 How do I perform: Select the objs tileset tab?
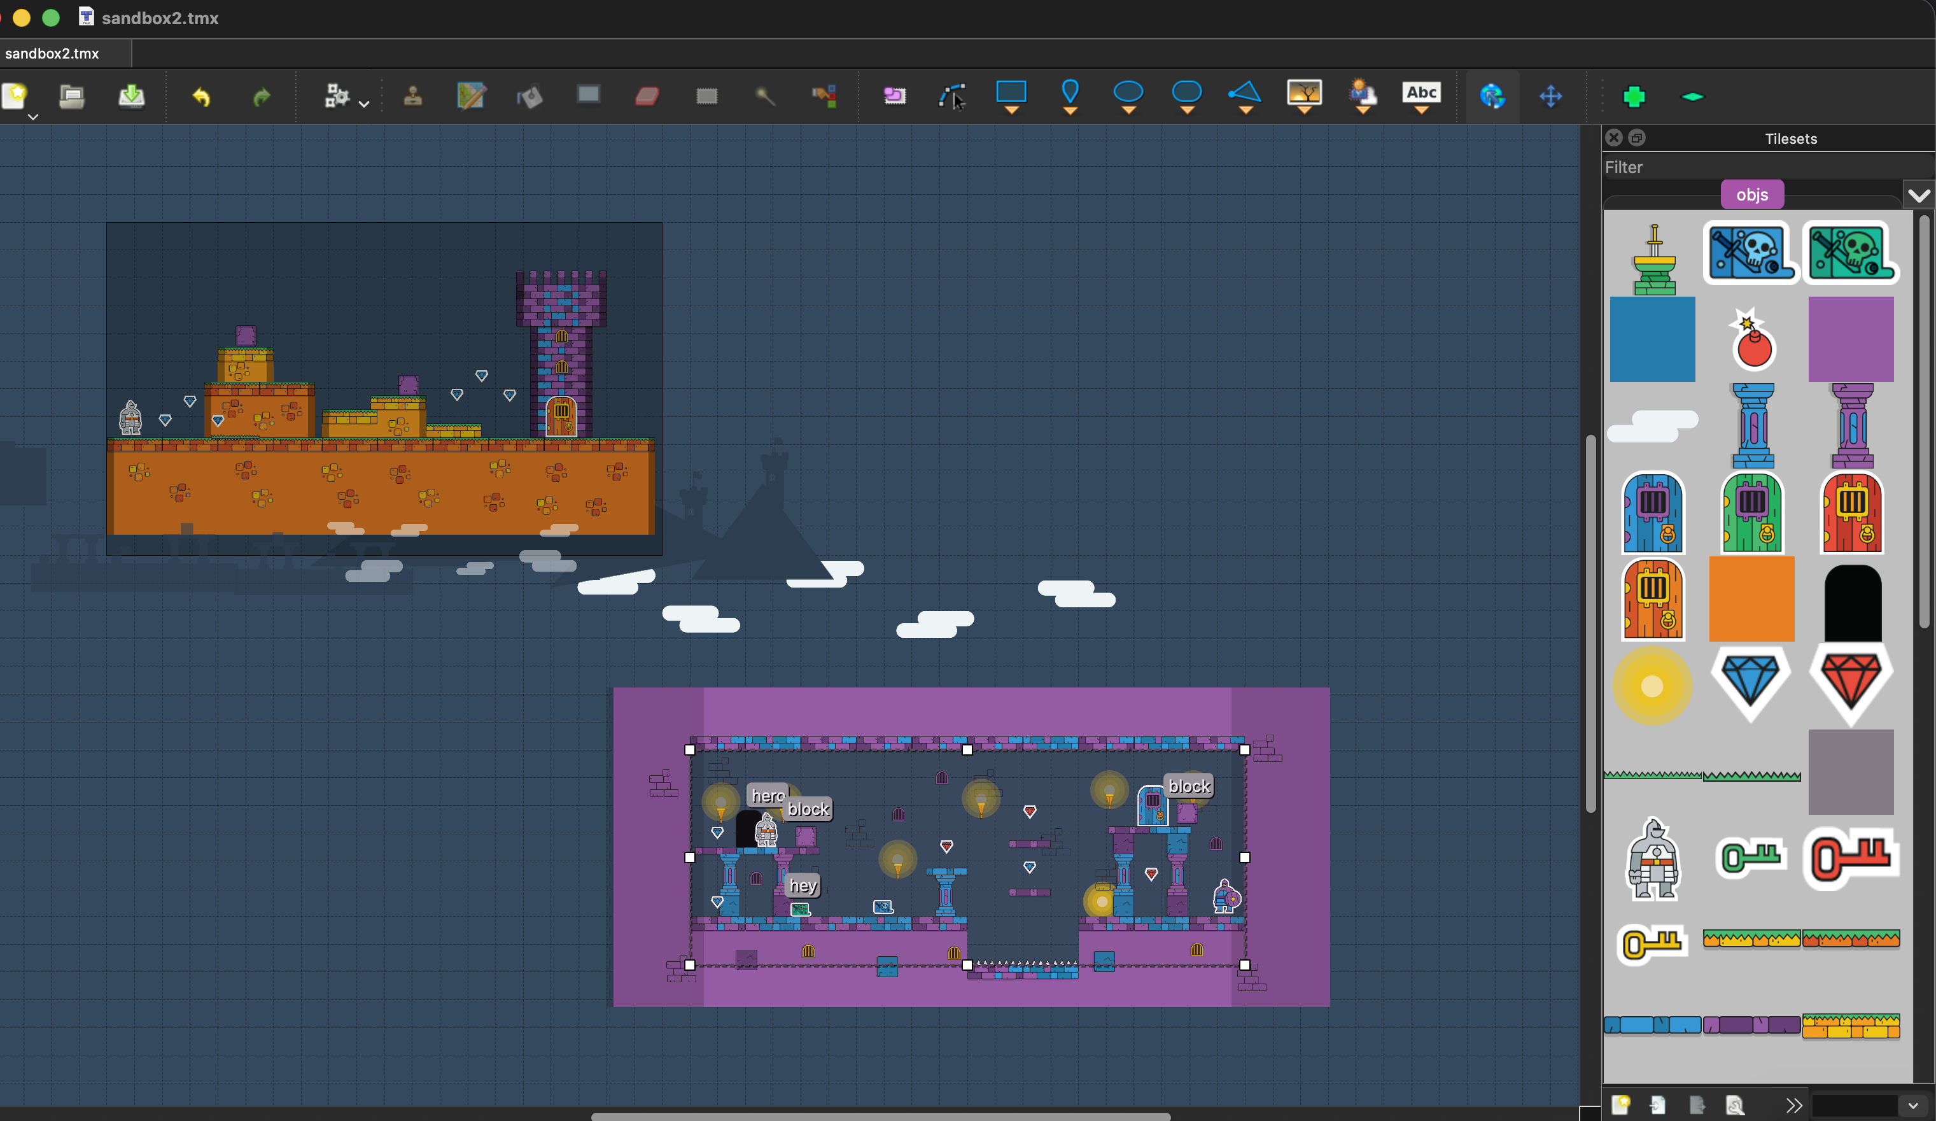[x=1751, y=194]
